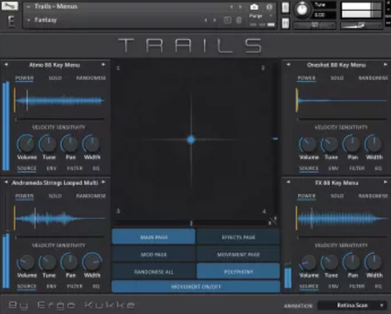Previous sound arrow for Oneshot 88 Key Menu
The image size is (391, 314).
[288, 65]
